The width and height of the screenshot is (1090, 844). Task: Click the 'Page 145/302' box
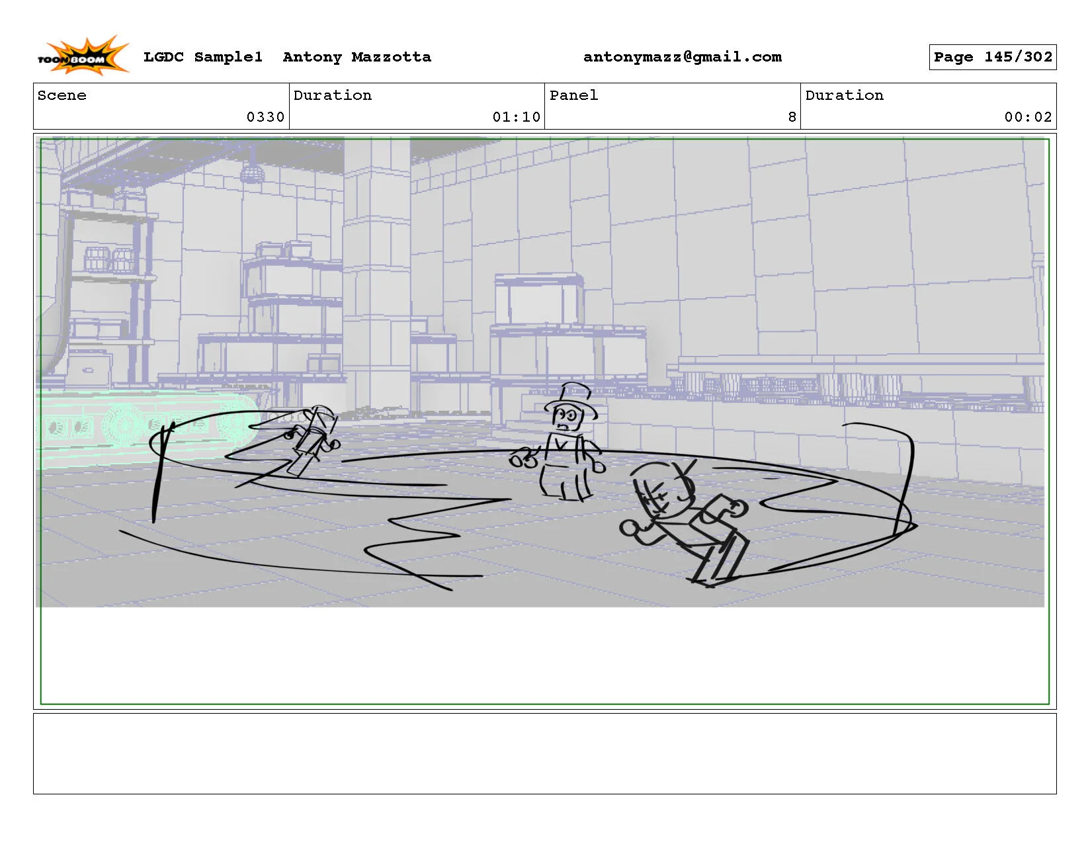pyautogui.click(x=992, y=57)
